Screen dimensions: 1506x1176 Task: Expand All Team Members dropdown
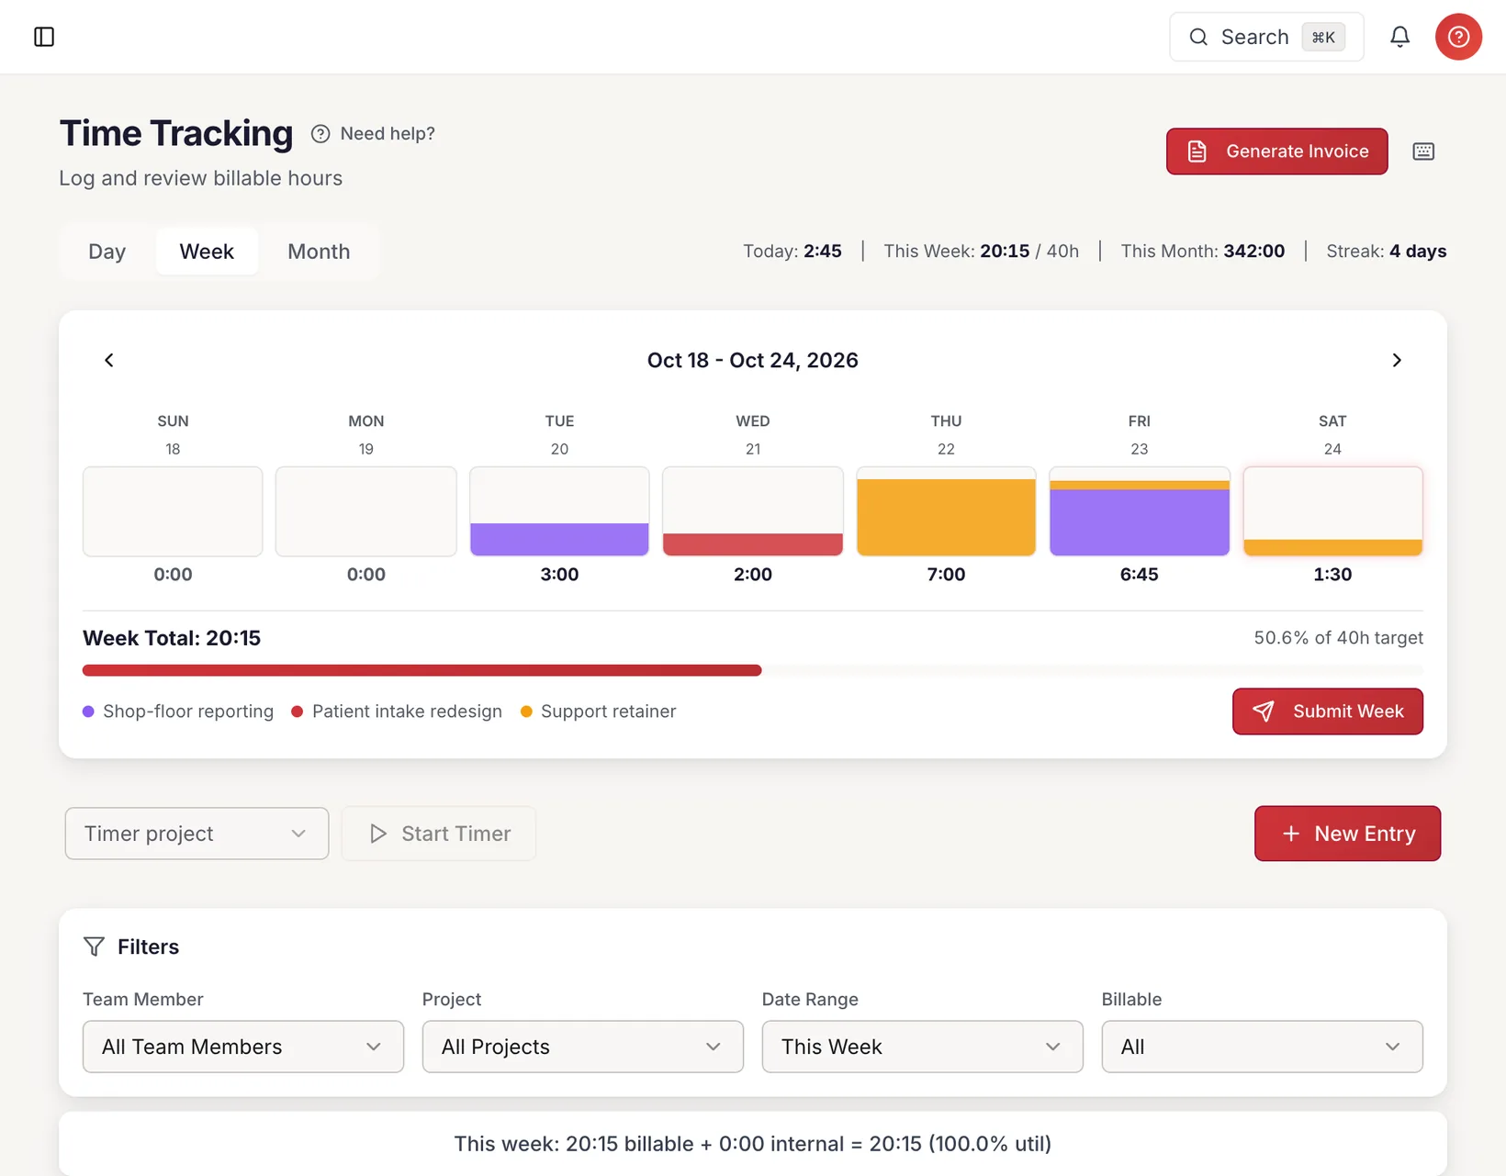[243, 1047]
